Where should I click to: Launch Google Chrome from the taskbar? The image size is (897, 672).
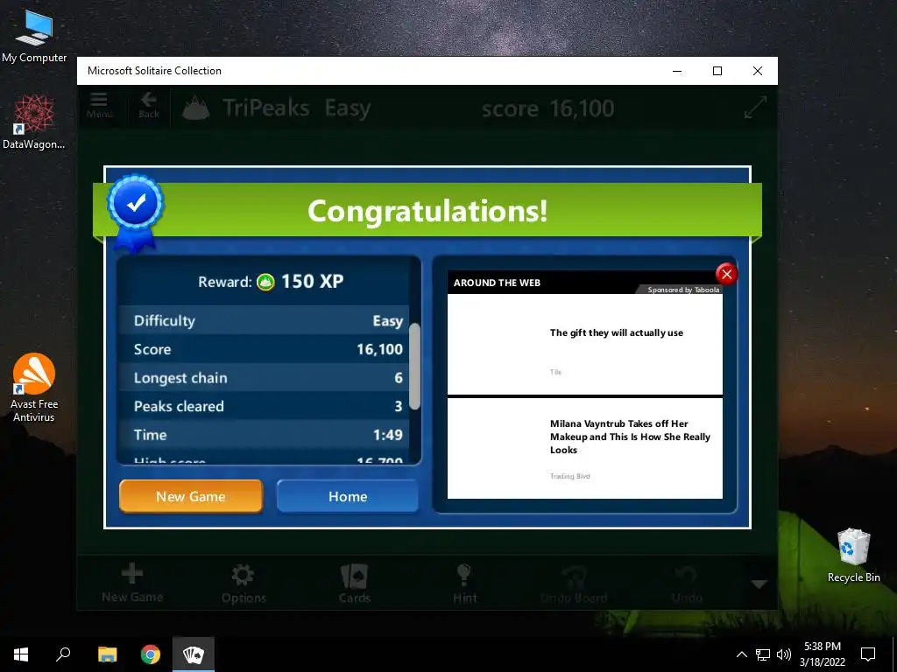pos(151,654)
